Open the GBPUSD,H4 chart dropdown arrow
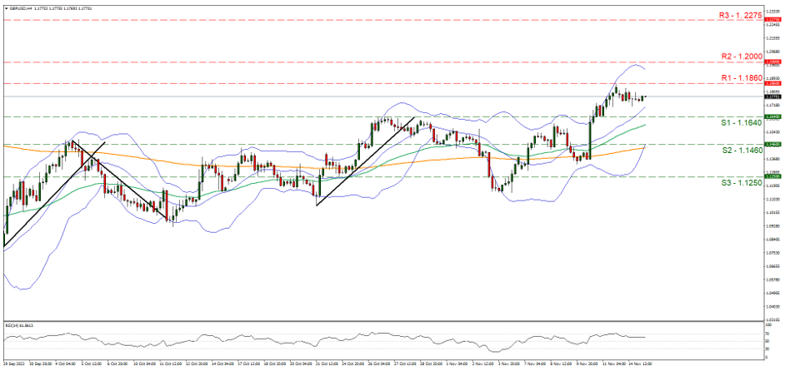The image size is (795, 371). pos(6,7)
